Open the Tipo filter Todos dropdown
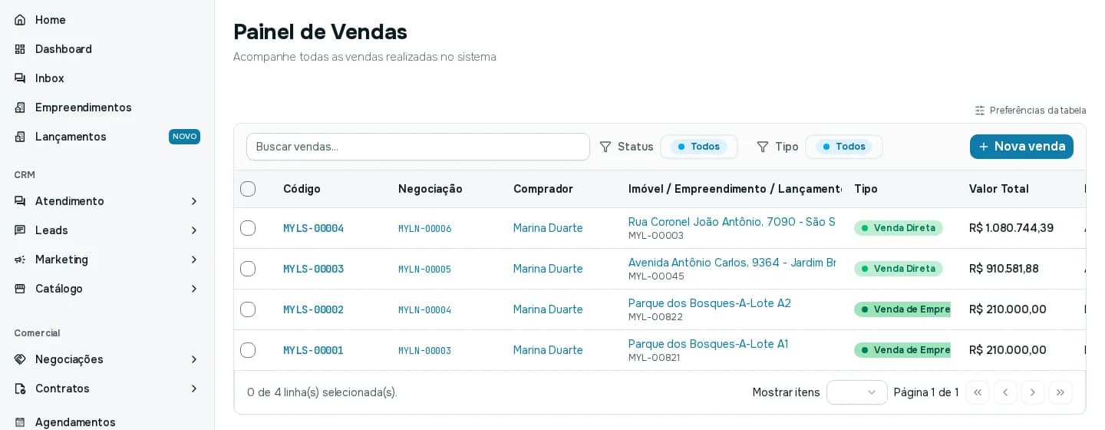 pyautogui.click(x=844, y=147)
